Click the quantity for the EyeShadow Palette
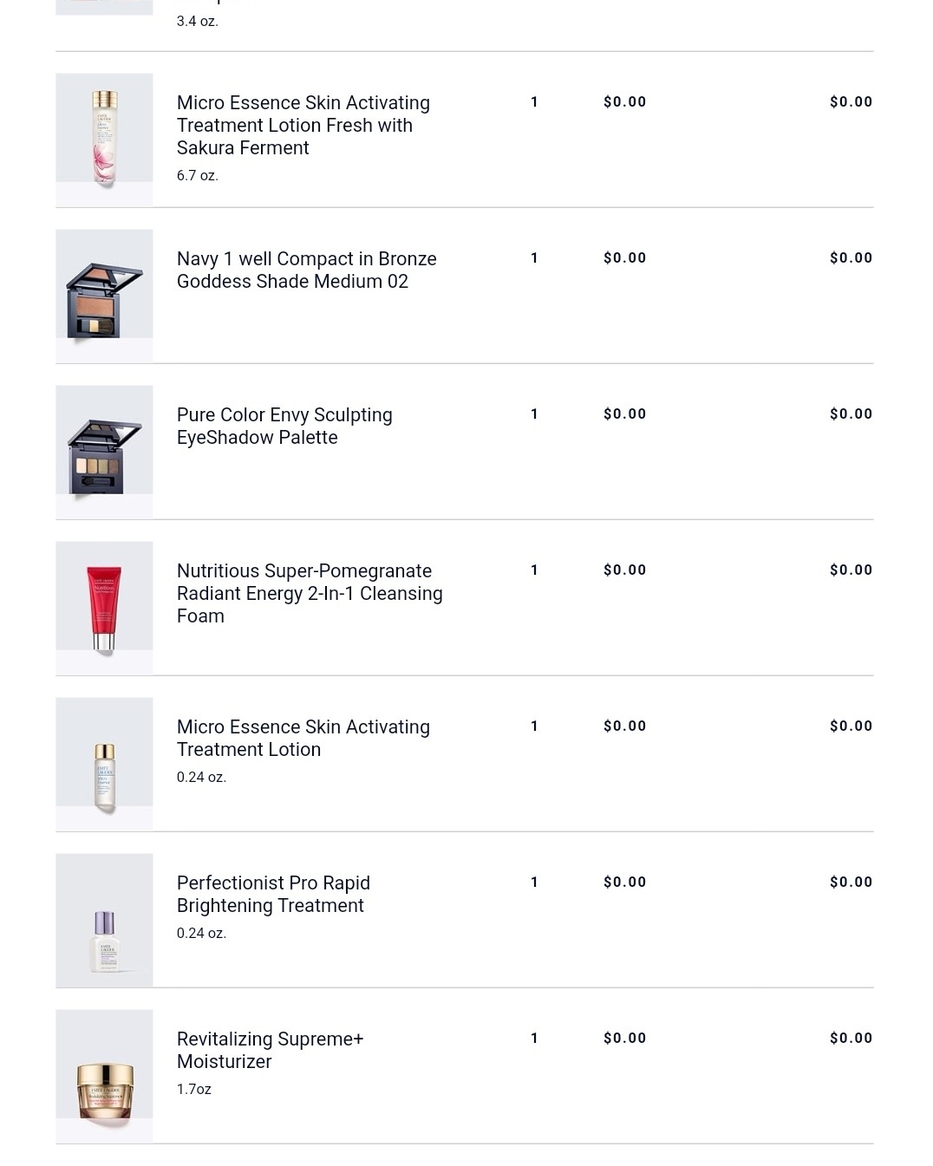This screenshot has width=933, height=1166. click(x=534, y=414)
